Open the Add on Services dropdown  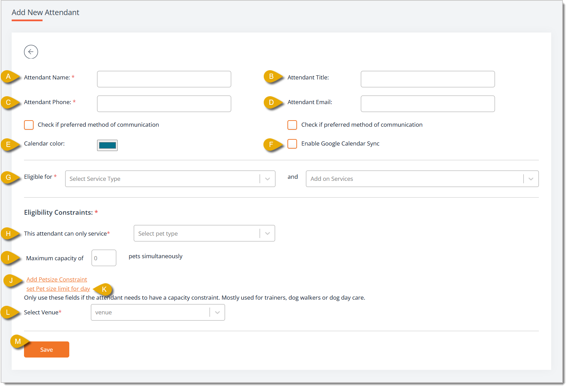pos(422,179)
